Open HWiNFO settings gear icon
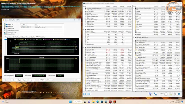The height and width of the screenshot is (104, 185). (x=175, y=94)
